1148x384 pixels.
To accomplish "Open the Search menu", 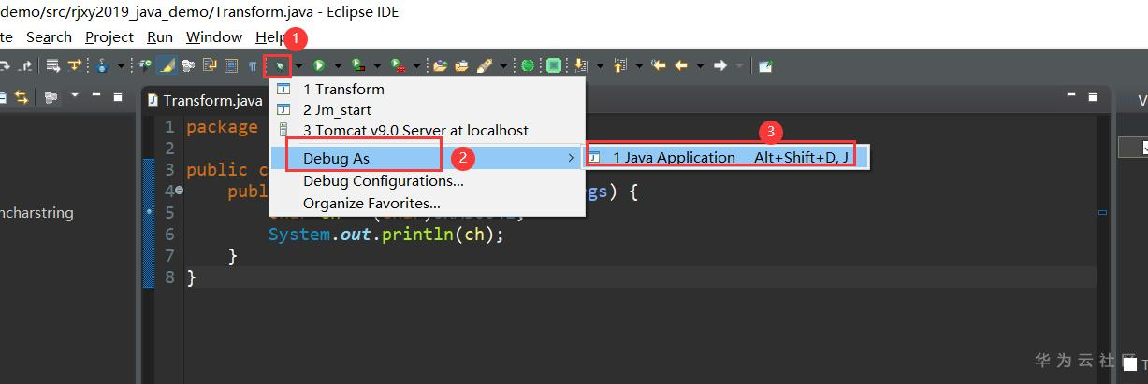I will point(49,37).
